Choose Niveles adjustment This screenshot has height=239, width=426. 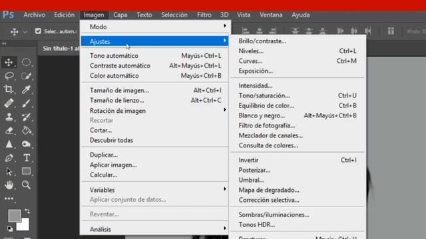(298, 51)
